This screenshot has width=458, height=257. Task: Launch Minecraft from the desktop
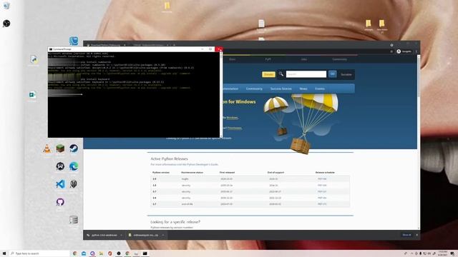point(60,148)
